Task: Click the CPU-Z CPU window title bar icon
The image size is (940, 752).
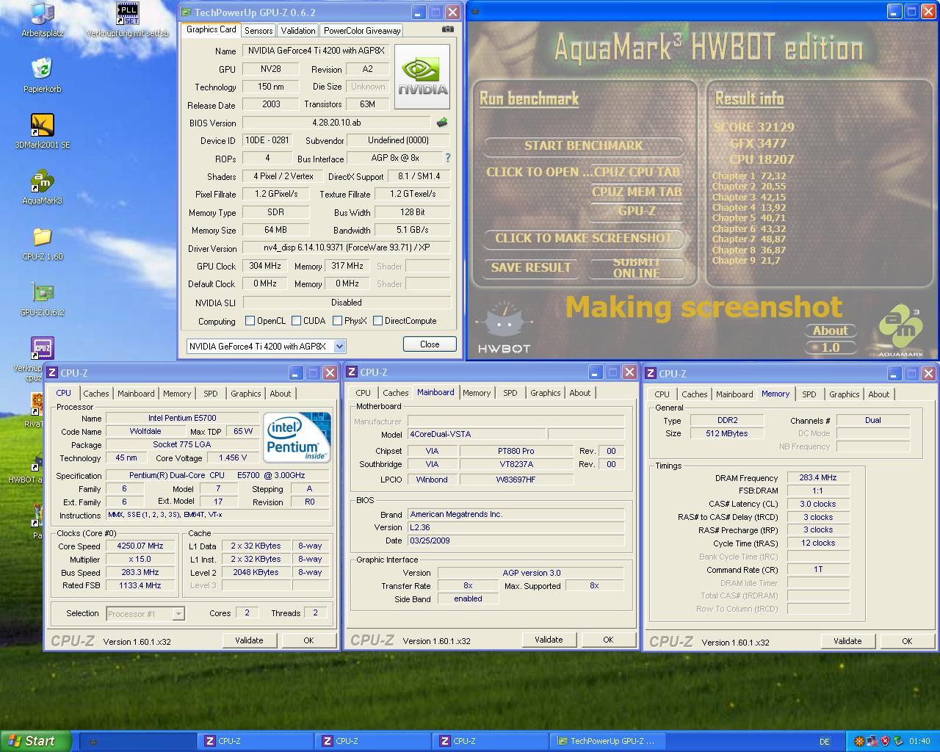Action: pos(52,373)
